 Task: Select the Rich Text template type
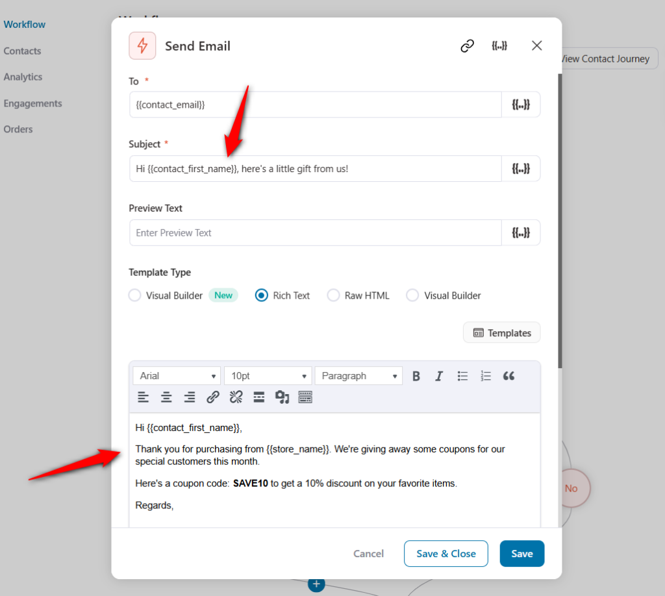point(262,295)
